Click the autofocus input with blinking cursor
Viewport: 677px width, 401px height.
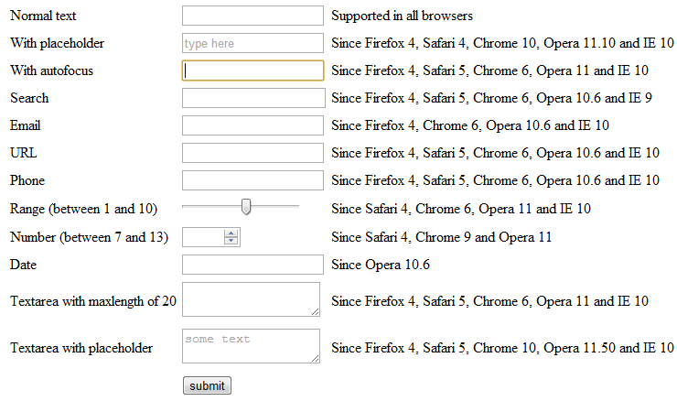pyautogui.click(x=253, y=70)
